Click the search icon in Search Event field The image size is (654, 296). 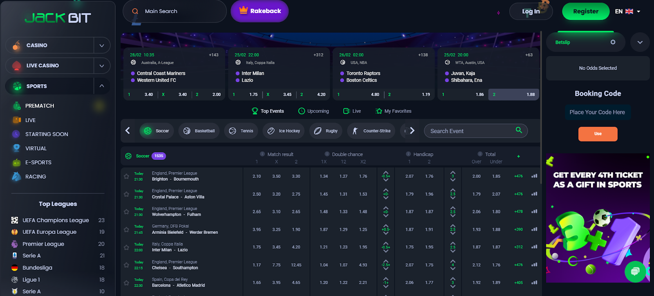click(x=519, y=130)
